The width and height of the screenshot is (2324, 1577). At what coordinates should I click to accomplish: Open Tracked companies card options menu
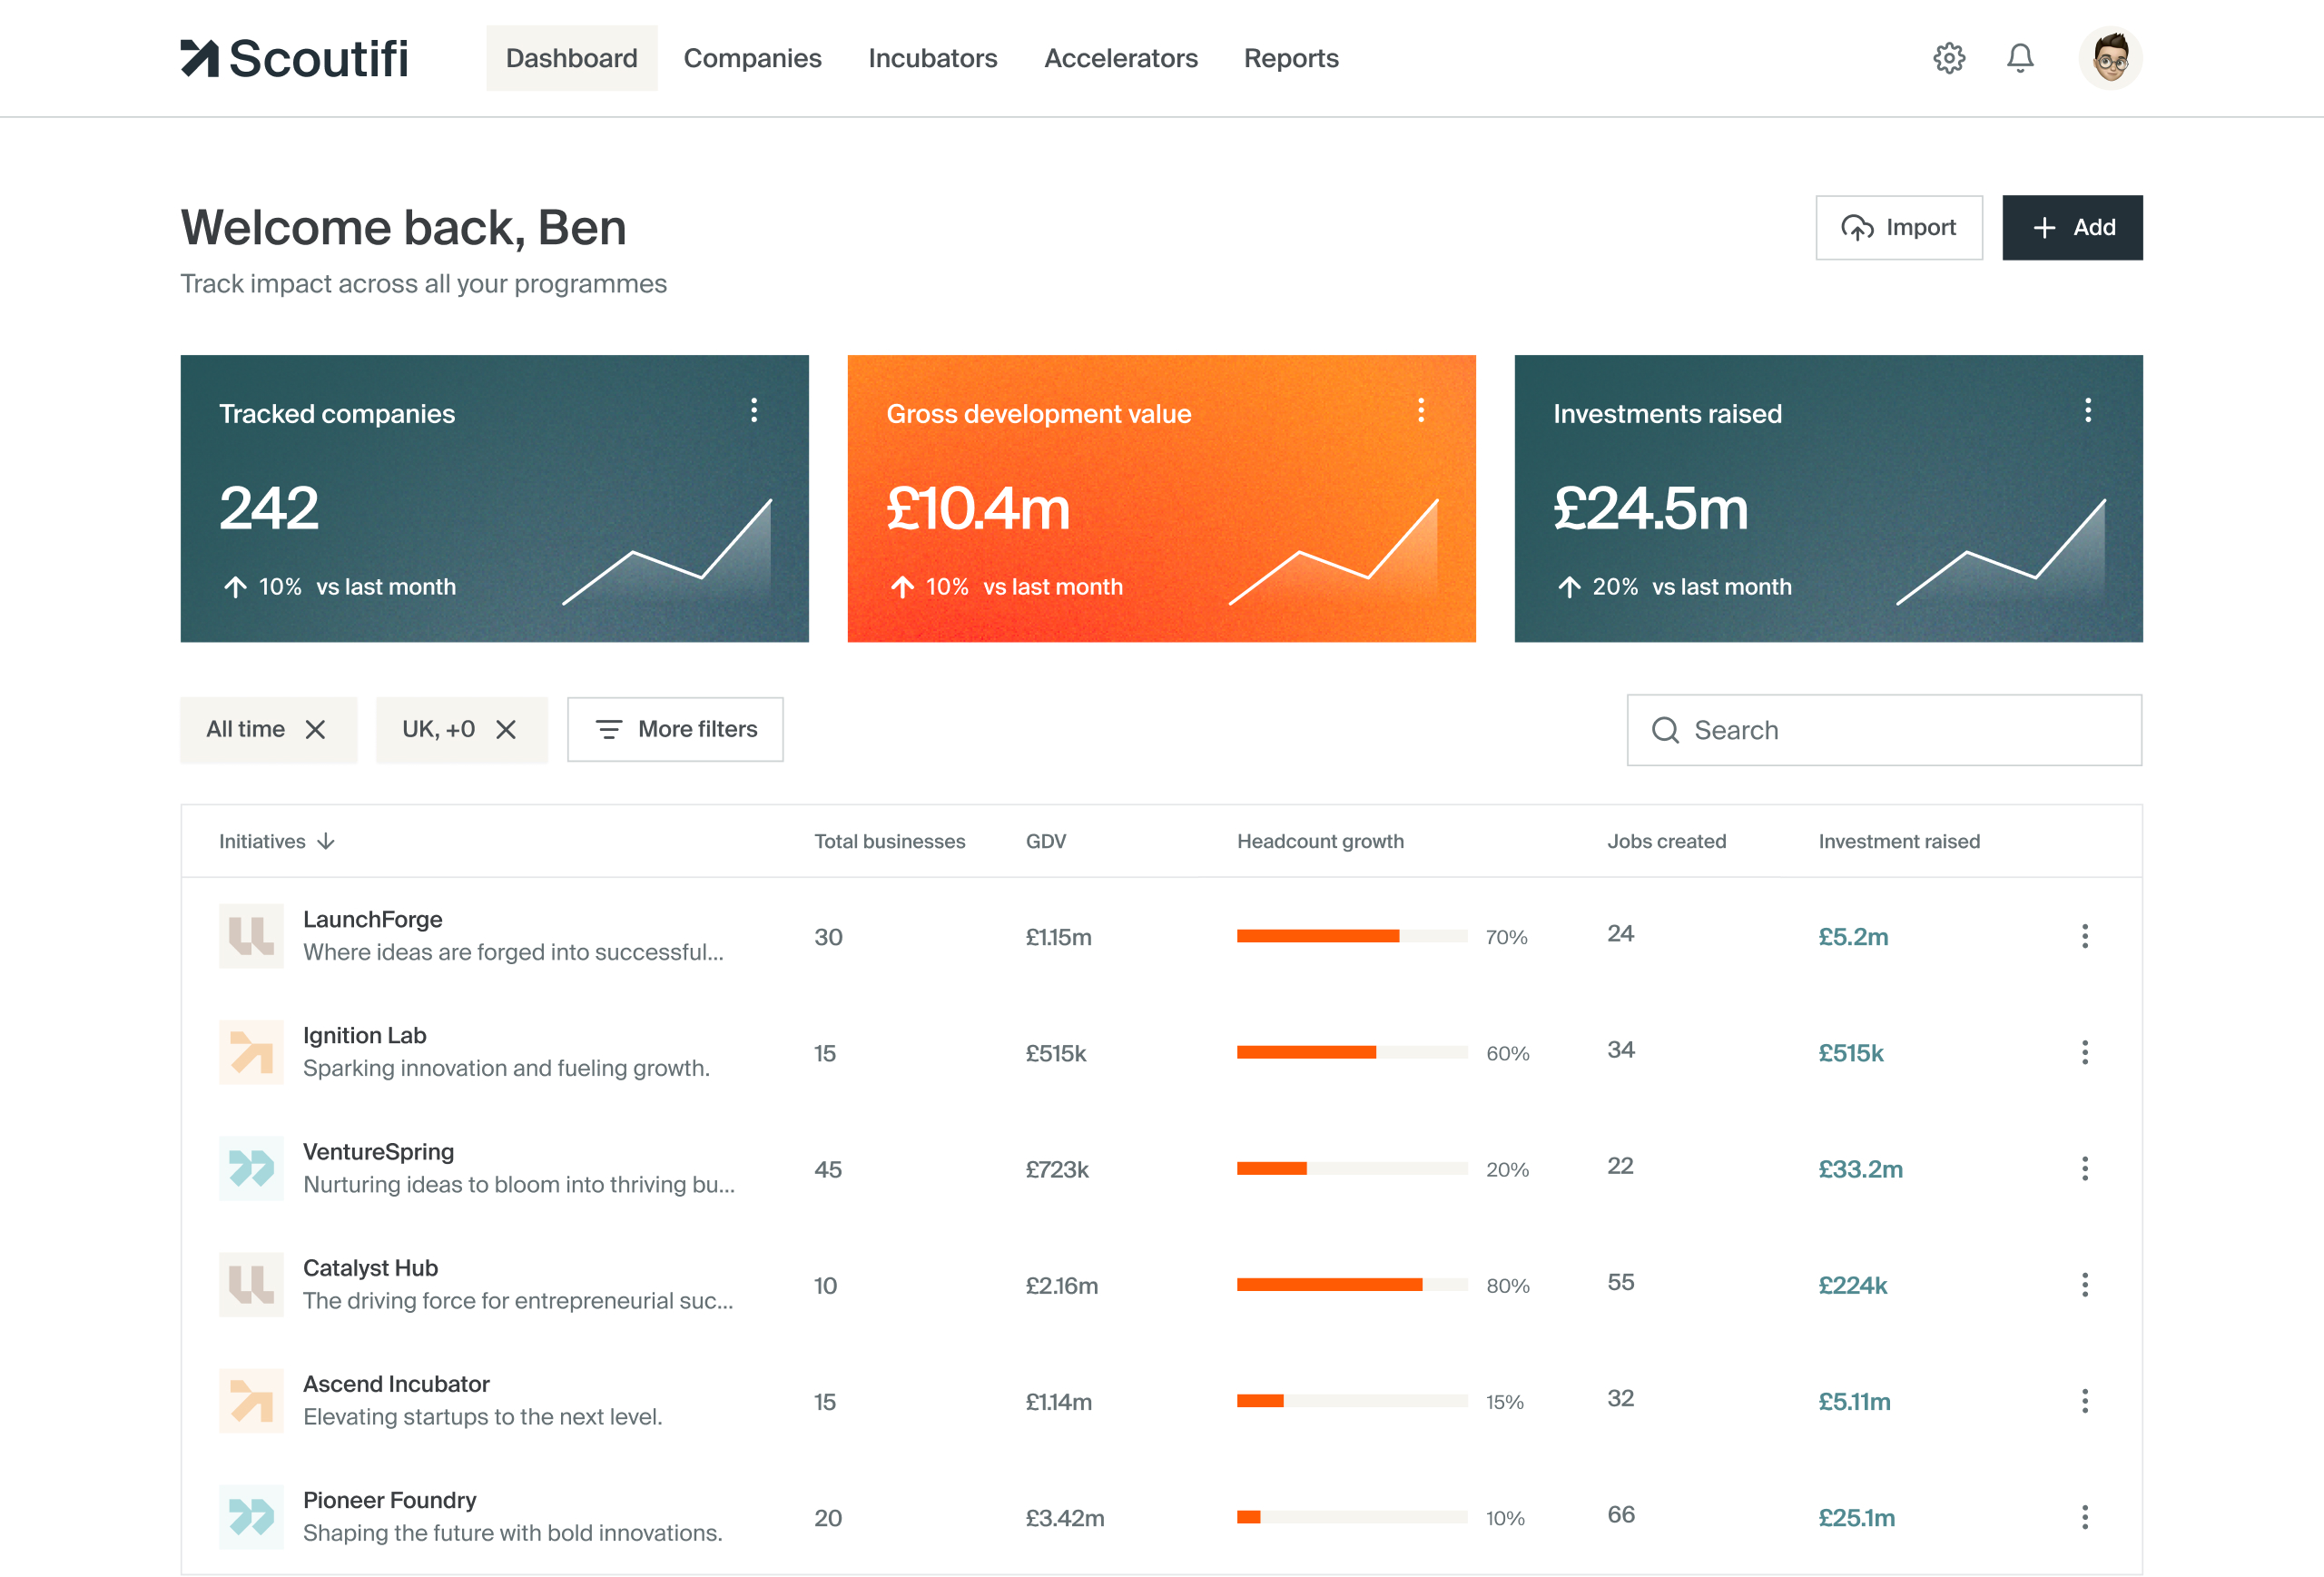click(754, 410)
